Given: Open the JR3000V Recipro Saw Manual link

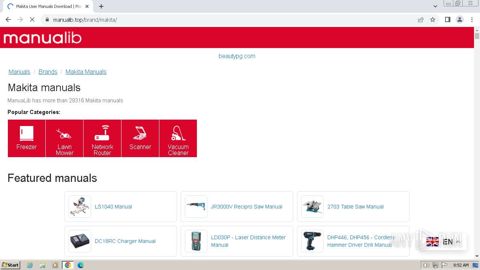Looking at the screenshot, I should pos(247,207).
